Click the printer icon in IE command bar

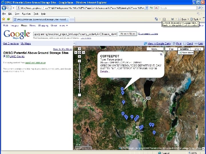tap(172, 19)
